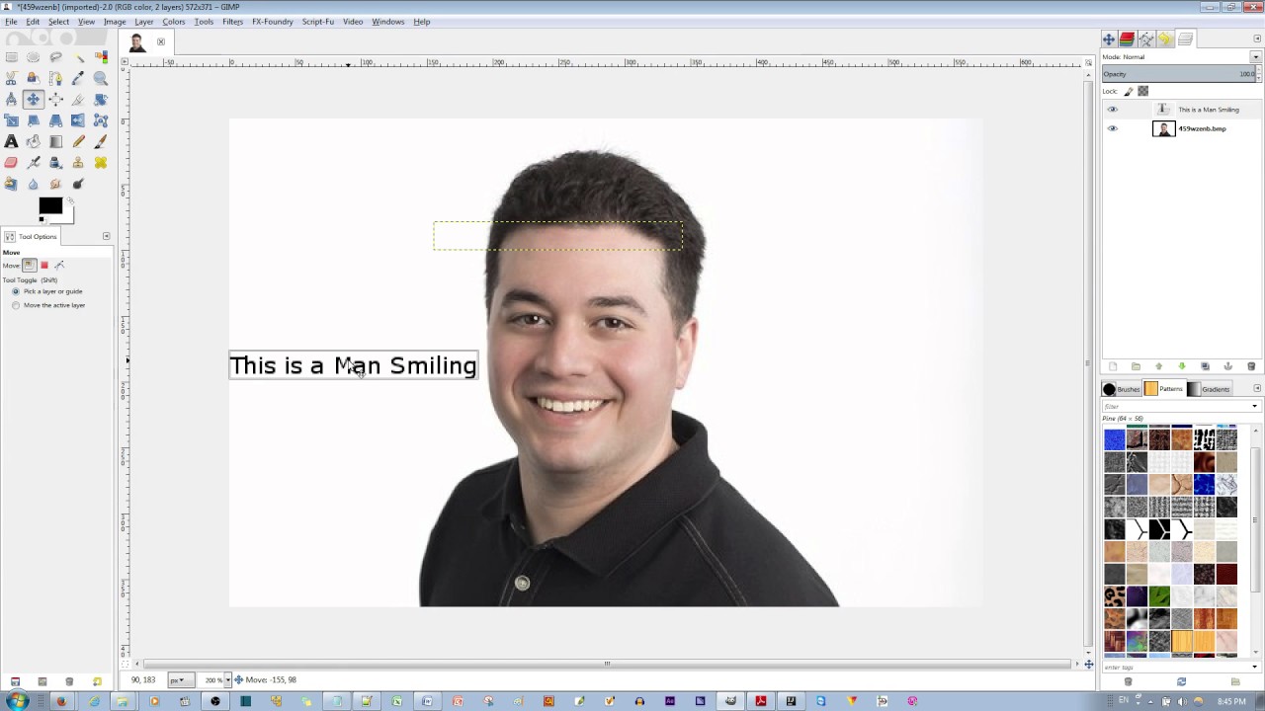
Task: Select the Foreground Select tool
Action: click(x=34, y=78)
